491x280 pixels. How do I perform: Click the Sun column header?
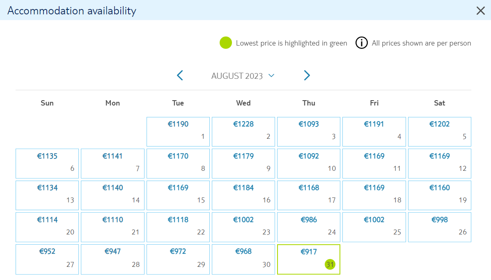(x=47, y=103)
